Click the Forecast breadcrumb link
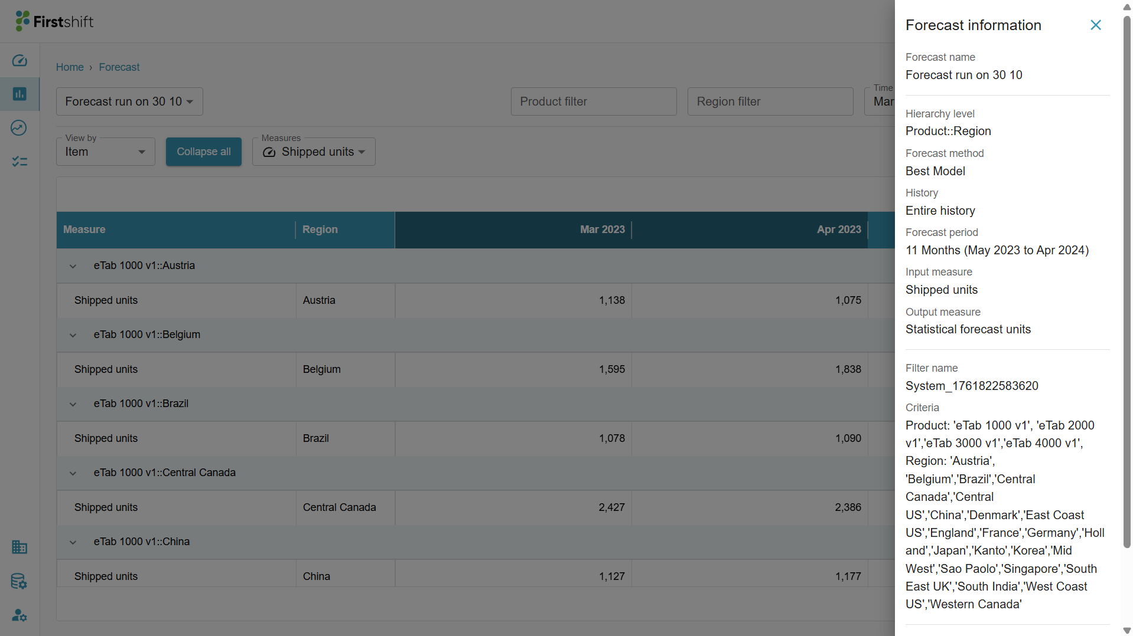The image size is (1133, 636). tap(119, 67)
